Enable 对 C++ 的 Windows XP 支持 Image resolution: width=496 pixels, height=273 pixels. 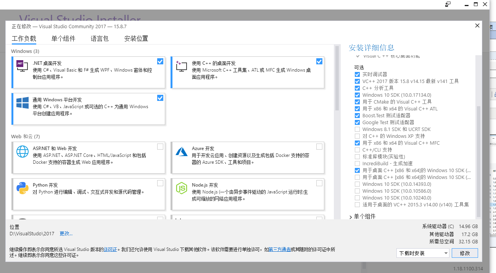[x=357, y=136]
